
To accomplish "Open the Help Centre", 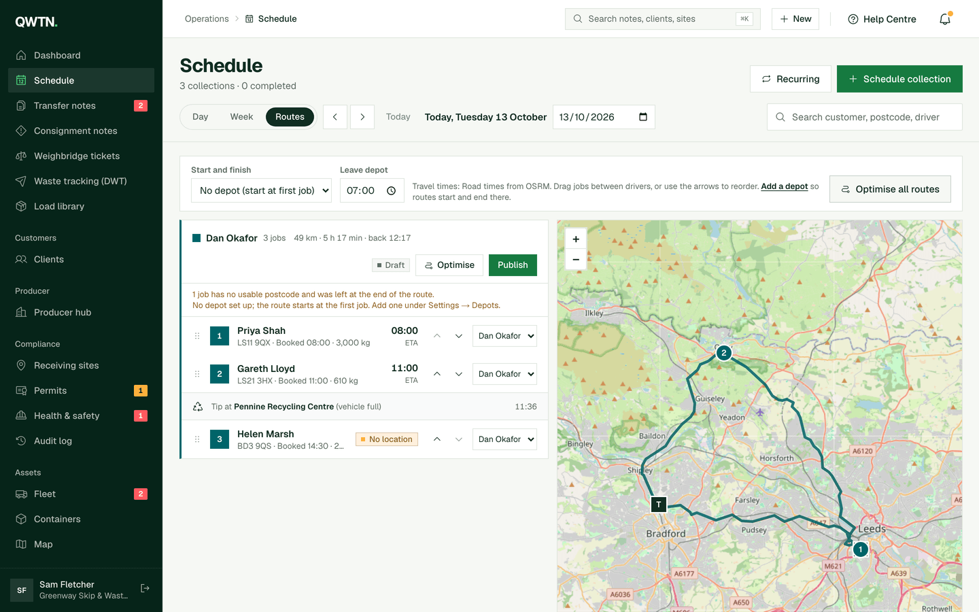I will tap(882, 19).
